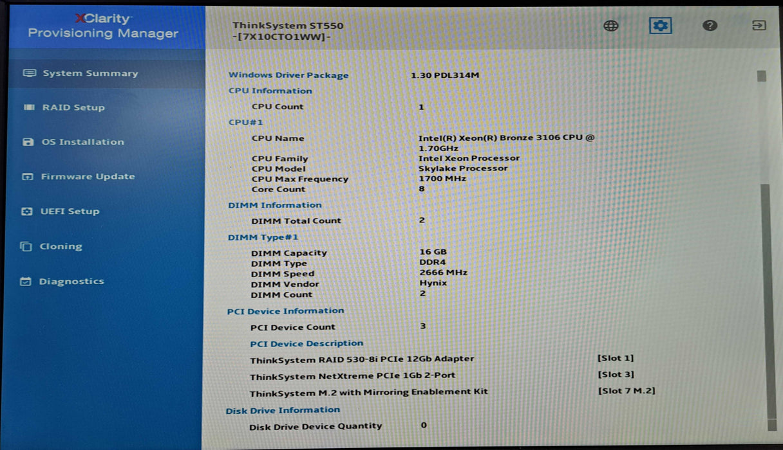Click the PCI Device Information heading
The height and width of the screenshot is (450, 783).
286,310
